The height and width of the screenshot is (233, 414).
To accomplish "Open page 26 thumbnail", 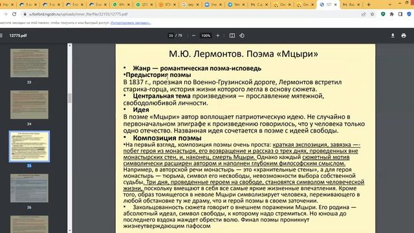I will click(x=29, y=188).
